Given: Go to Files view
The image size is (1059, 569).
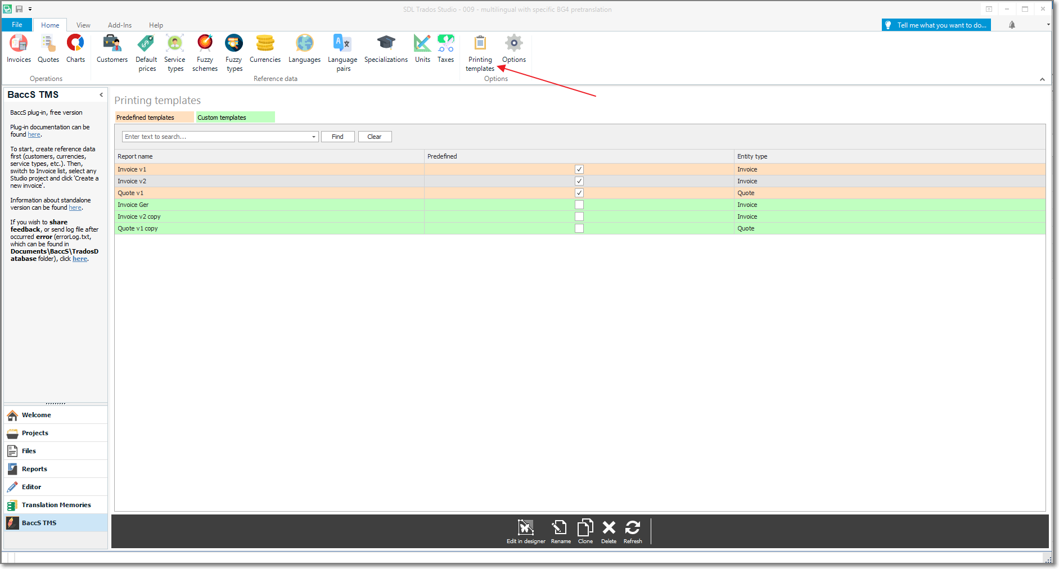Looking at the screenshot, I should tap(55, 451).
